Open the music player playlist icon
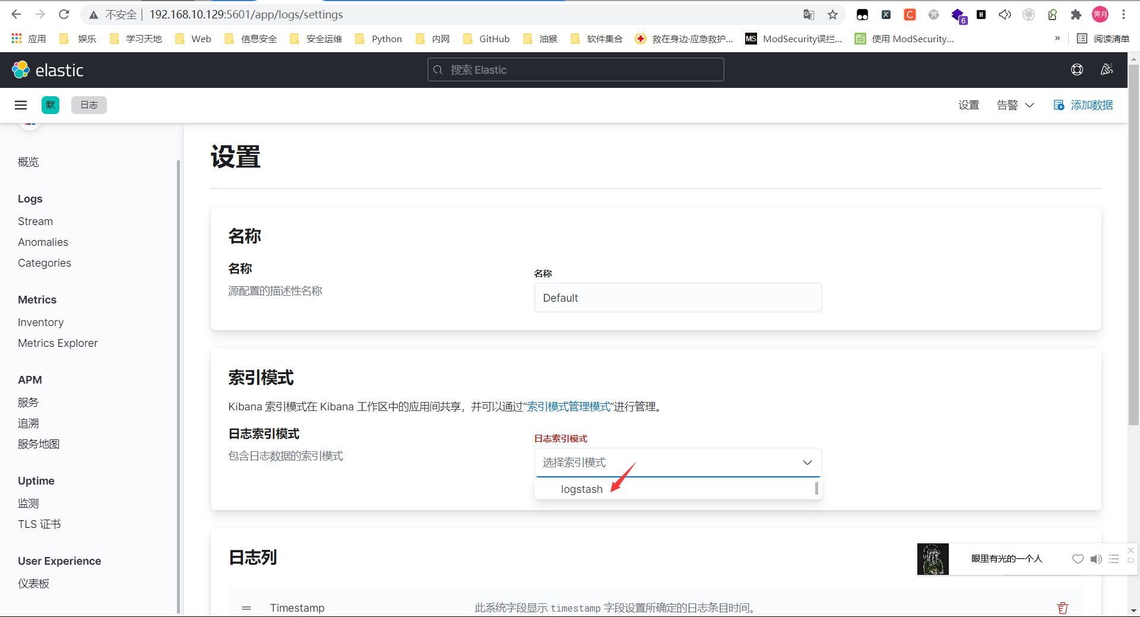Image resolution: width=1140 pixels, height=617 pixels. 1114,559
